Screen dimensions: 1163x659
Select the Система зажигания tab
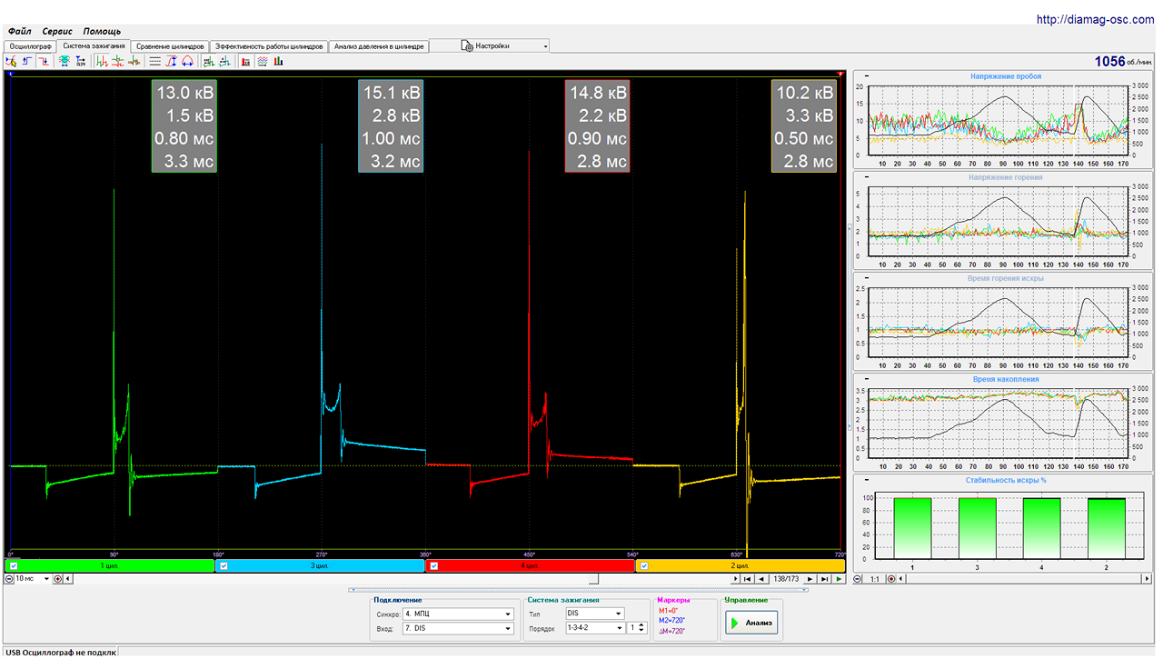pyautogui.click(x=94, y=45)
